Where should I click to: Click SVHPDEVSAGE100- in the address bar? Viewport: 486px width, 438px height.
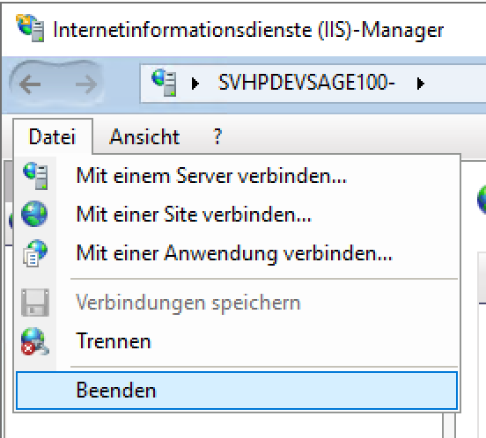pyautogui.click(x=306, y=83)
